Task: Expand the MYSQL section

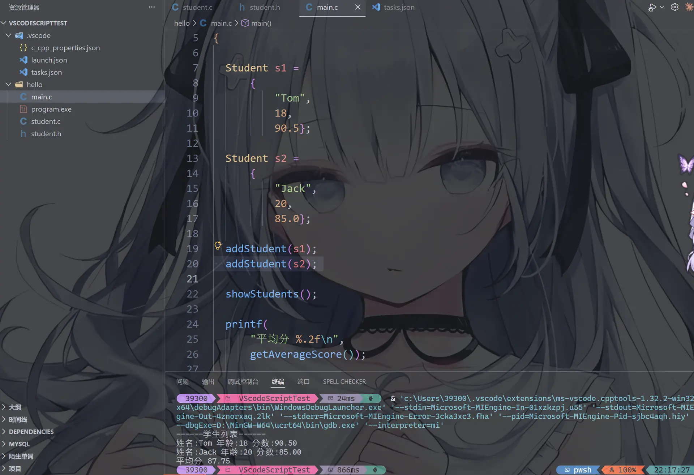Action: click(19, 444)
